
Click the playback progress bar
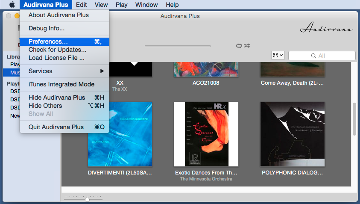click(178, 46)
